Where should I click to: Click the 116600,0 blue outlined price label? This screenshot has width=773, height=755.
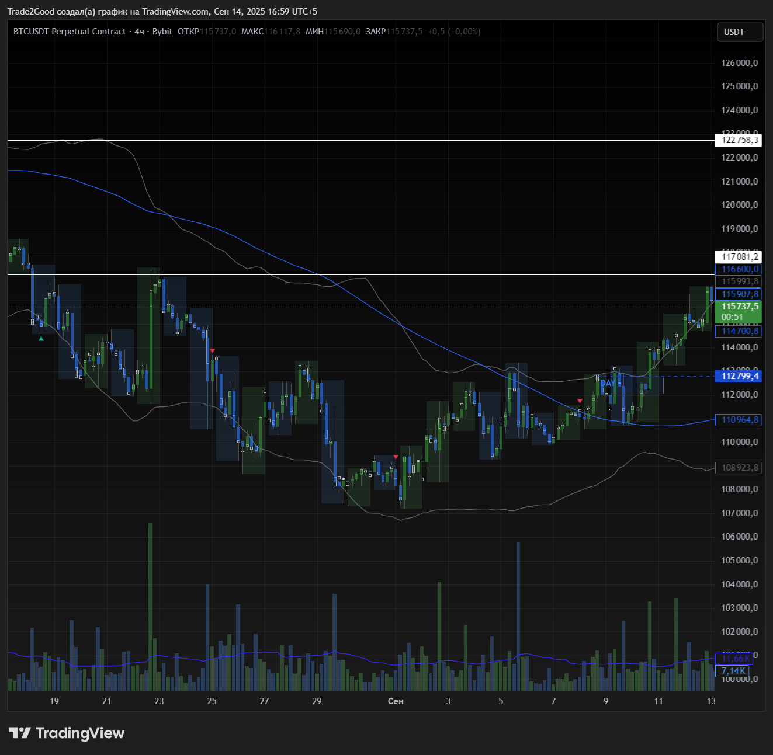click(739, 269)
